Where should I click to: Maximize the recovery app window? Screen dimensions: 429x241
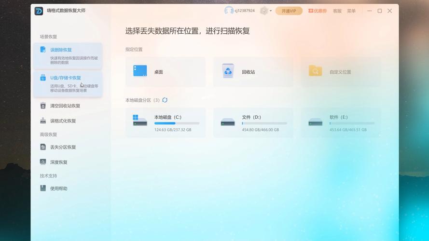point(380,11)
